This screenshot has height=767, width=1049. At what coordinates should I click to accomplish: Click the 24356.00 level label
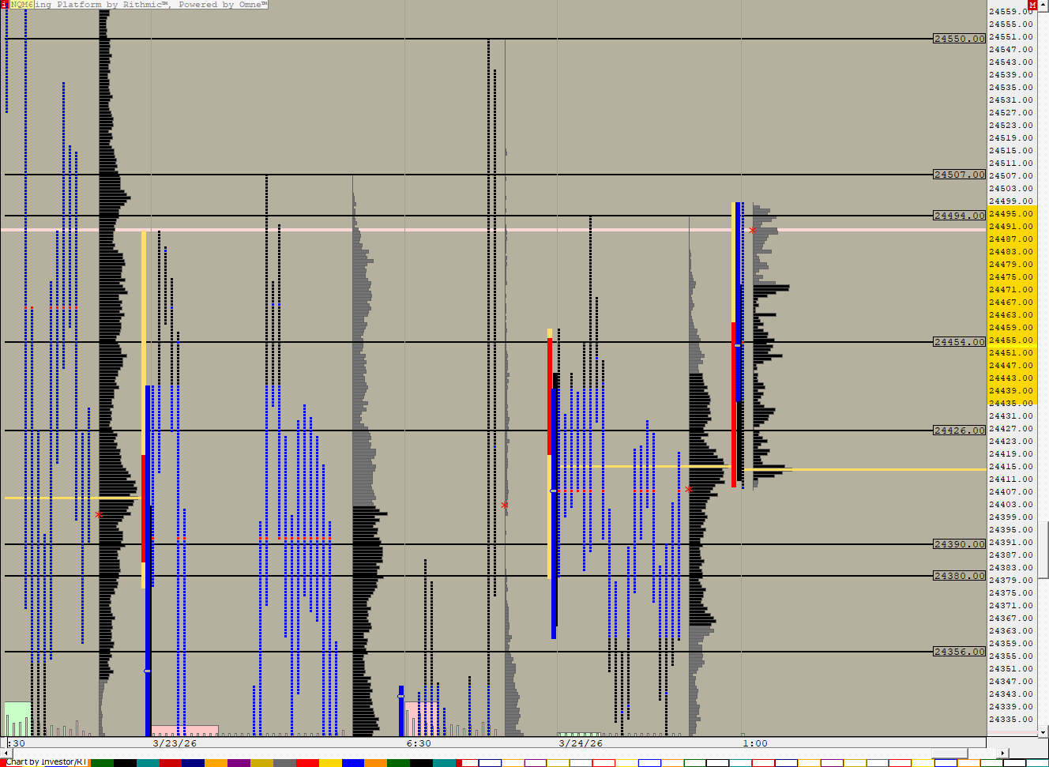[x=959, y=652]
